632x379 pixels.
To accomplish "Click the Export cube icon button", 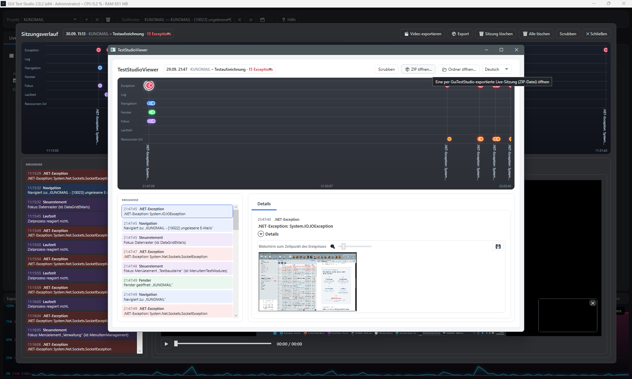I will pyautogui.click(x=460, y=34).
